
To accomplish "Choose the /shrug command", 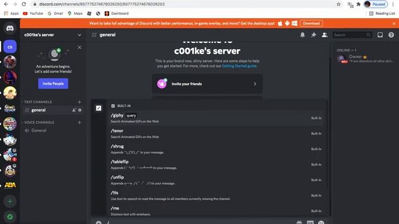I will coord(216,149).
